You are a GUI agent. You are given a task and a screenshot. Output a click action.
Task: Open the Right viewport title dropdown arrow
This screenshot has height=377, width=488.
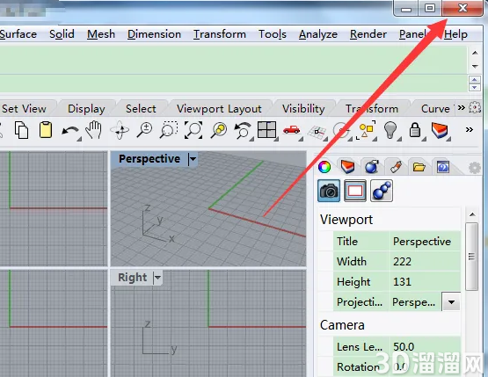pos(157,277)
